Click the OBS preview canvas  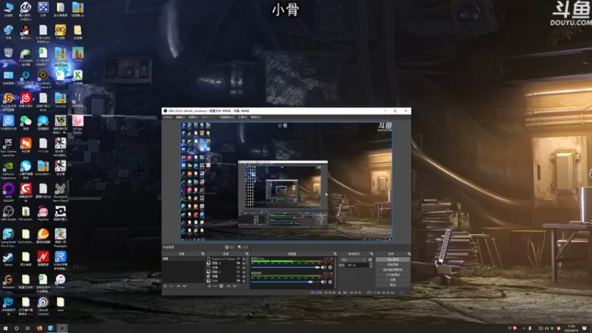tap(286, 181)
